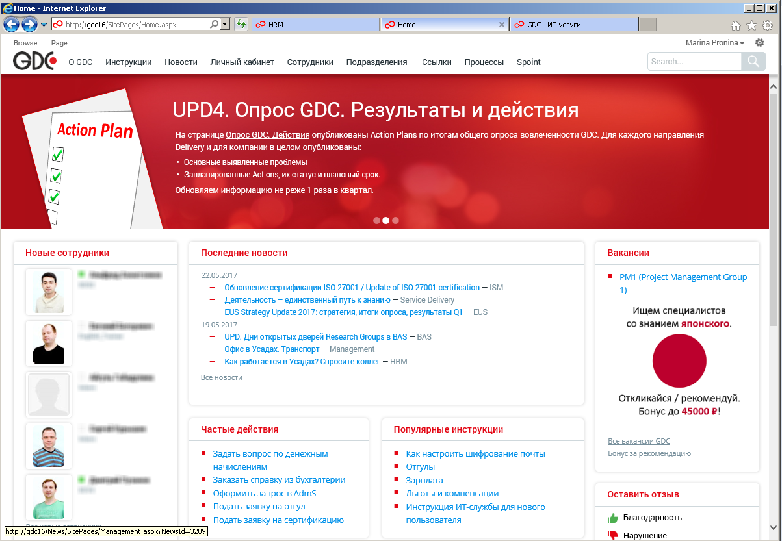Viewport: 782px width, 541px height.
Task: Go back with the browser Back arrow
Action: coord(11,24)
